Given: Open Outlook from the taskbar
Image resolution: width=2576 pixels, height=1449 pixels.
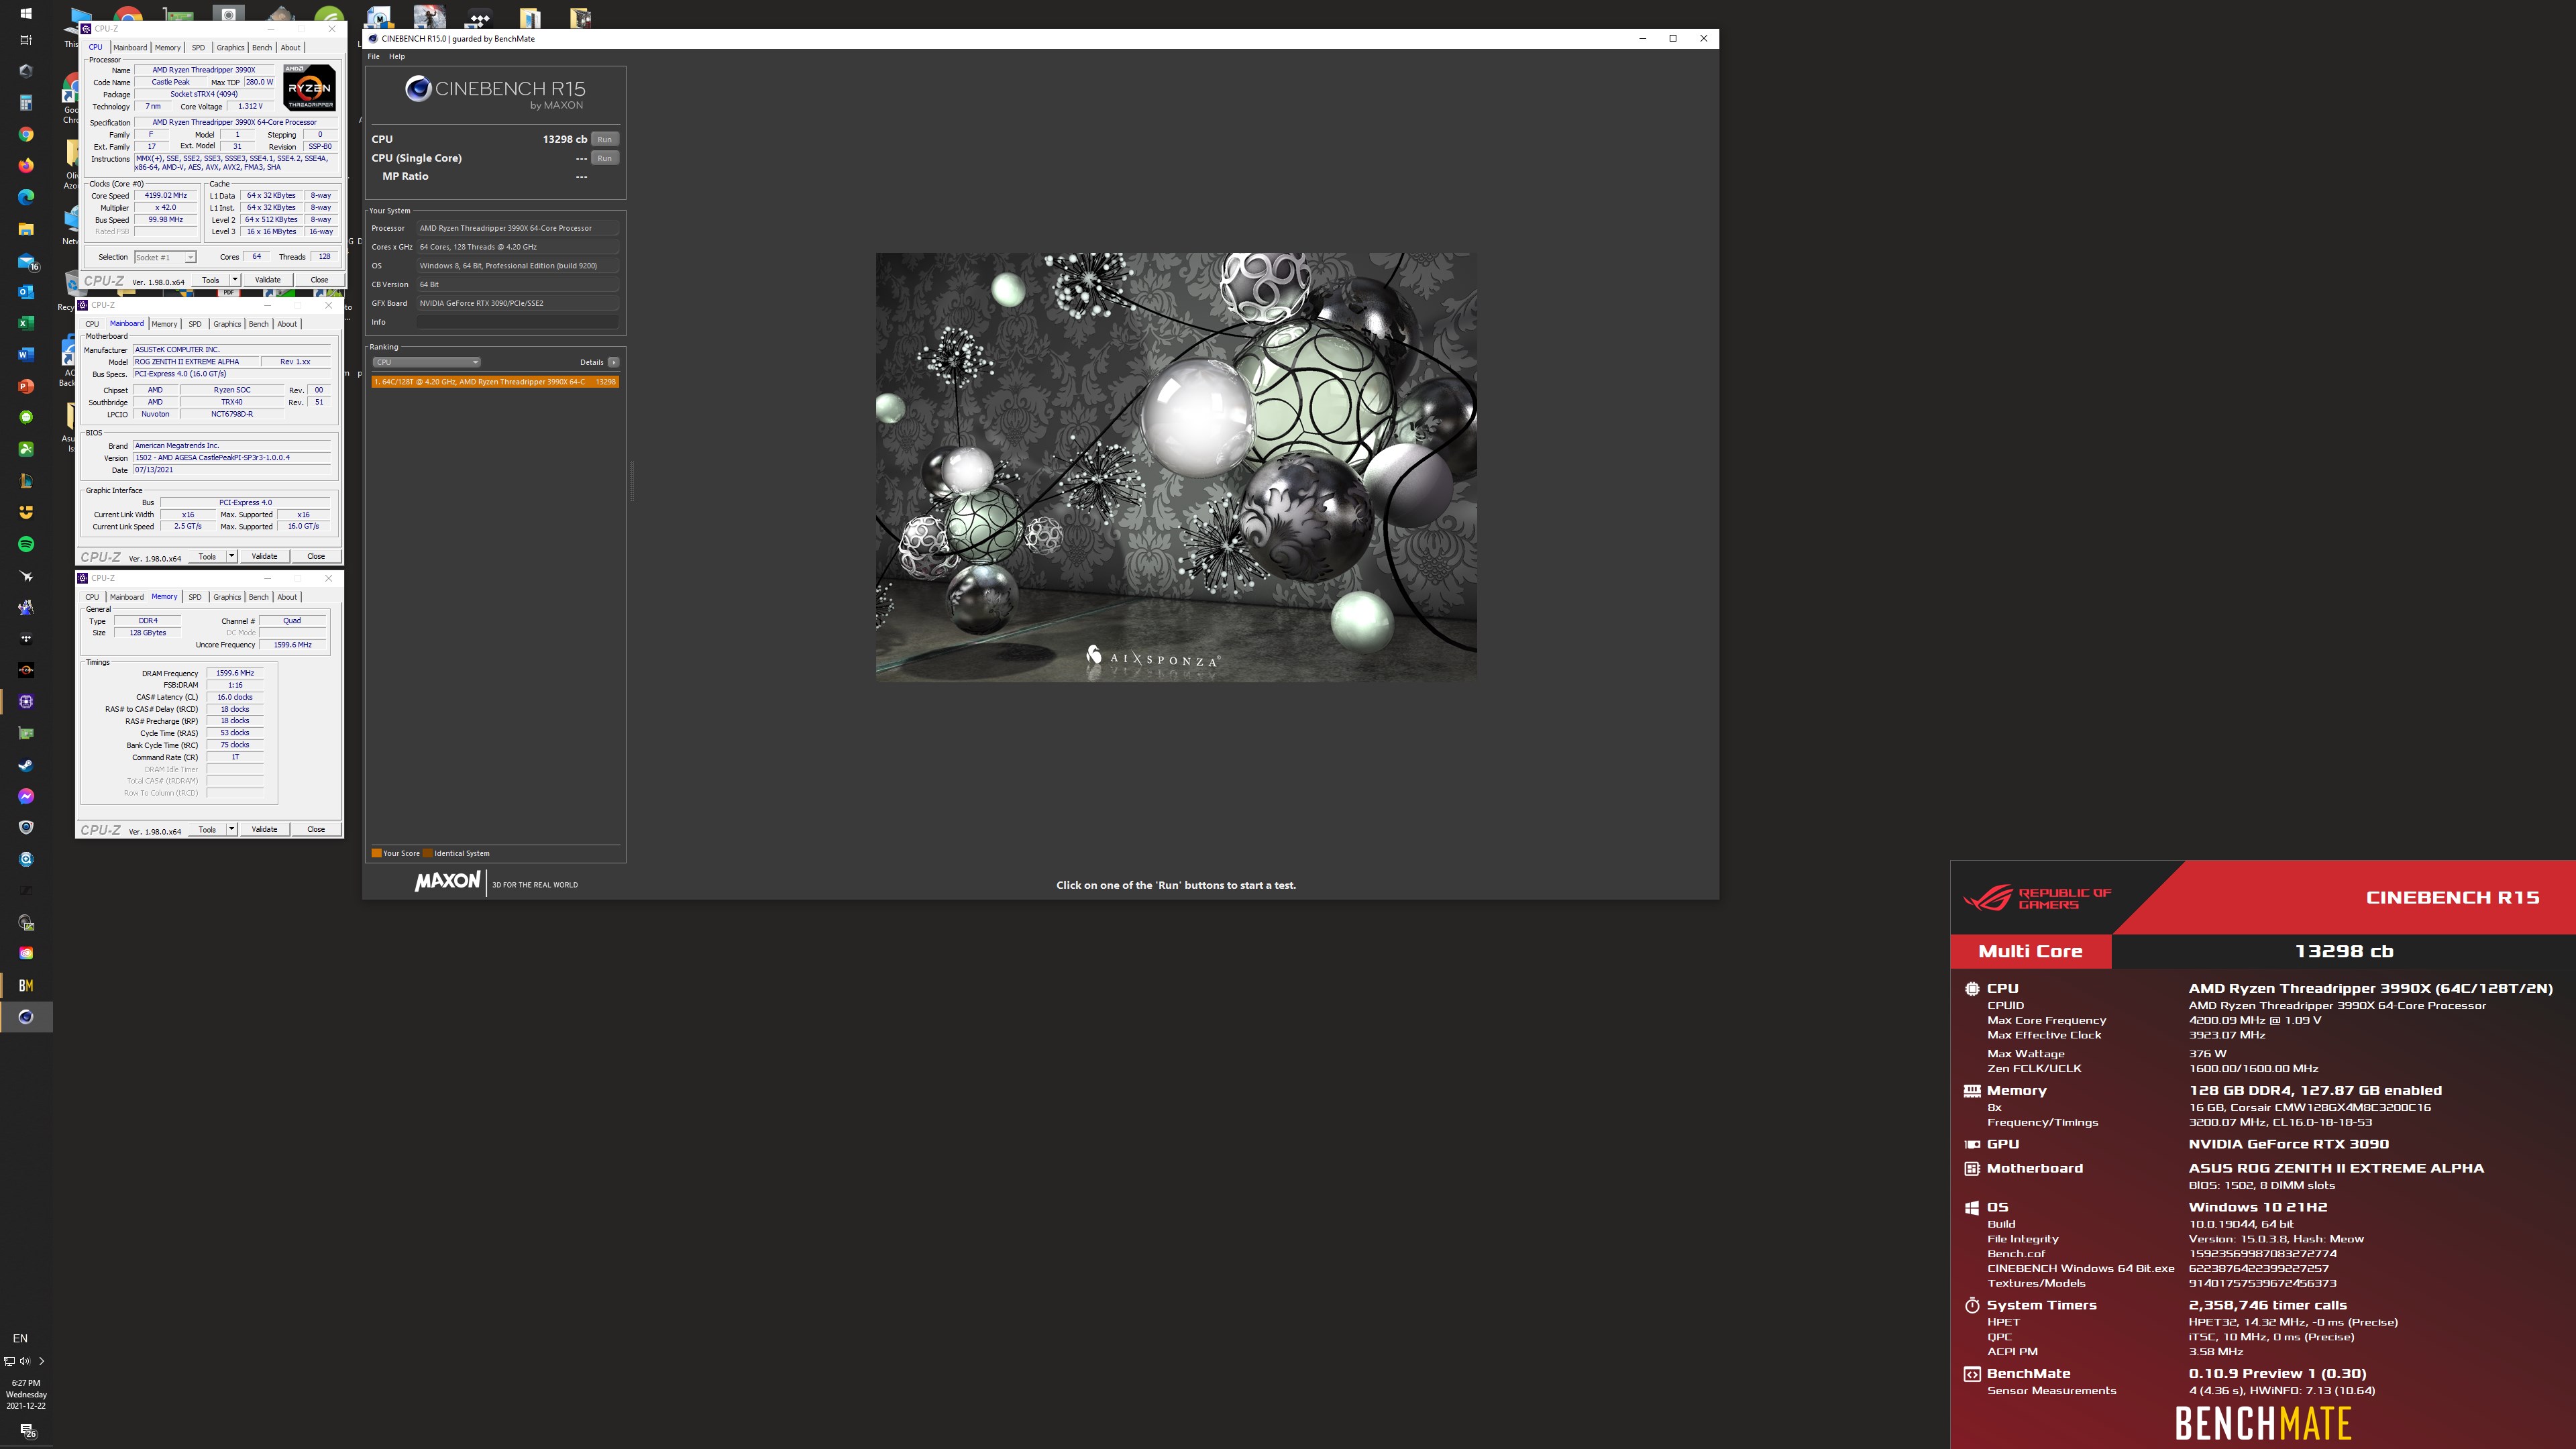Looking at the screenshot, I should 26,292.
